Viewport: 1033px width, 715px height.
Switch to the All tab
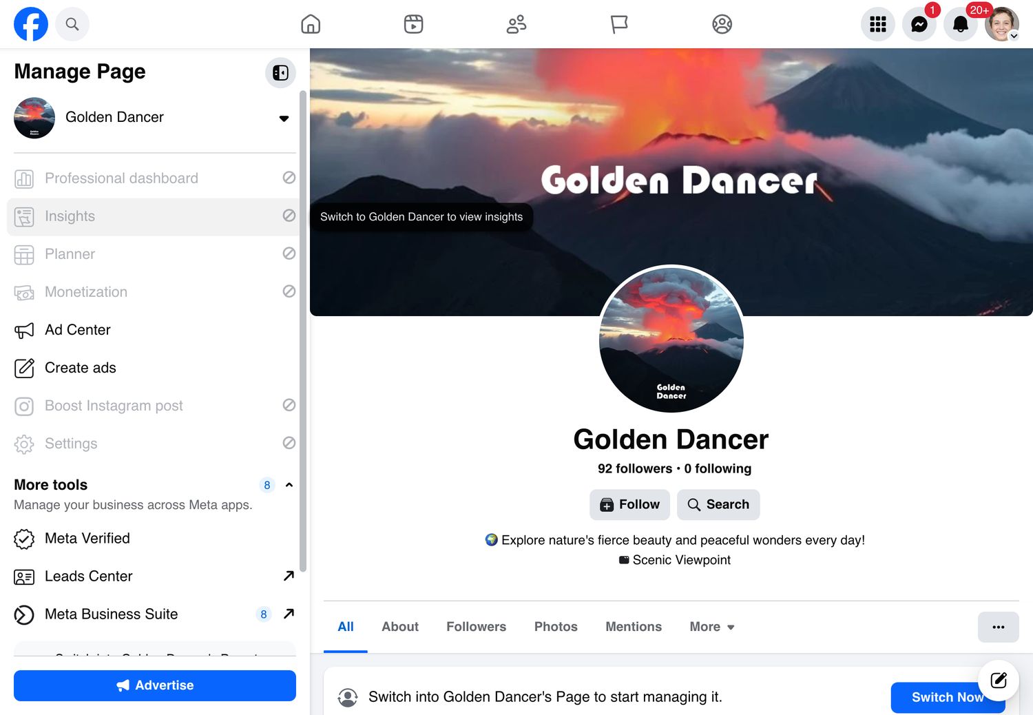tap(346, 627)
